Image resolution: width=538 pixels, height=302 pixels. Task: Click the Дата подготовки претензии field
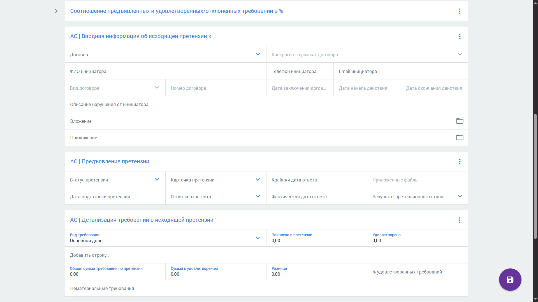pos(115,196)
